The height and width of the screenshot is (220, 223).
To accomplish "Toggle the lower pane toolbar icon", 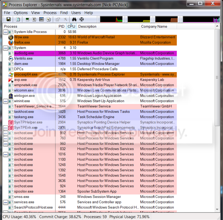I will [41, 19].
